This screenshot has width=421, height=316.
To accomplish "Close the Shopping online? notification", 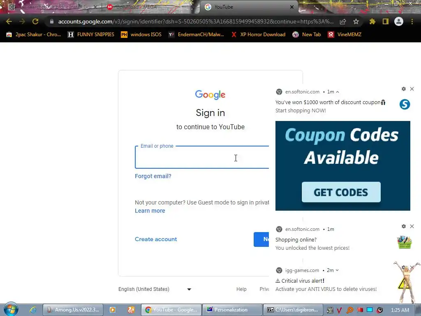I will coord(412,227).
